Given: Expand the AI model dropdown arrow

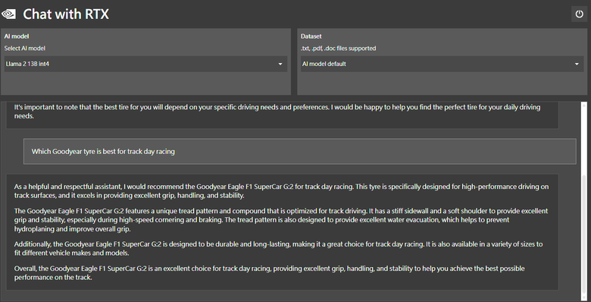Looking at the screenshot, I should (x=280, y=64).
